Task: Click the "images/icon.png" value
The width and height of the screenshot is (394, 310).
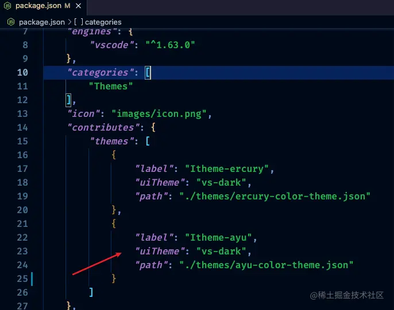Action: click(x=159, y=114)
